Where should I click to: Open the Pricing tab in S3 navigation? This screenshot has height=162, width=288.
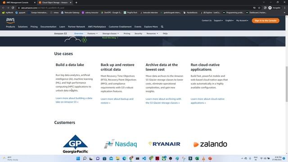pos(127,34)
